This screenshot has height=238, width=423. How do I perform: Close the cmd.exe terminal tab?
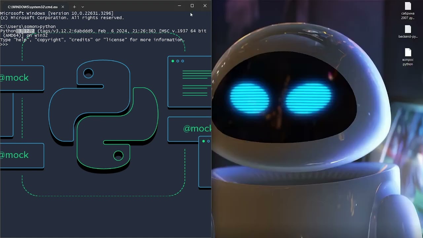tap(63, 7)
